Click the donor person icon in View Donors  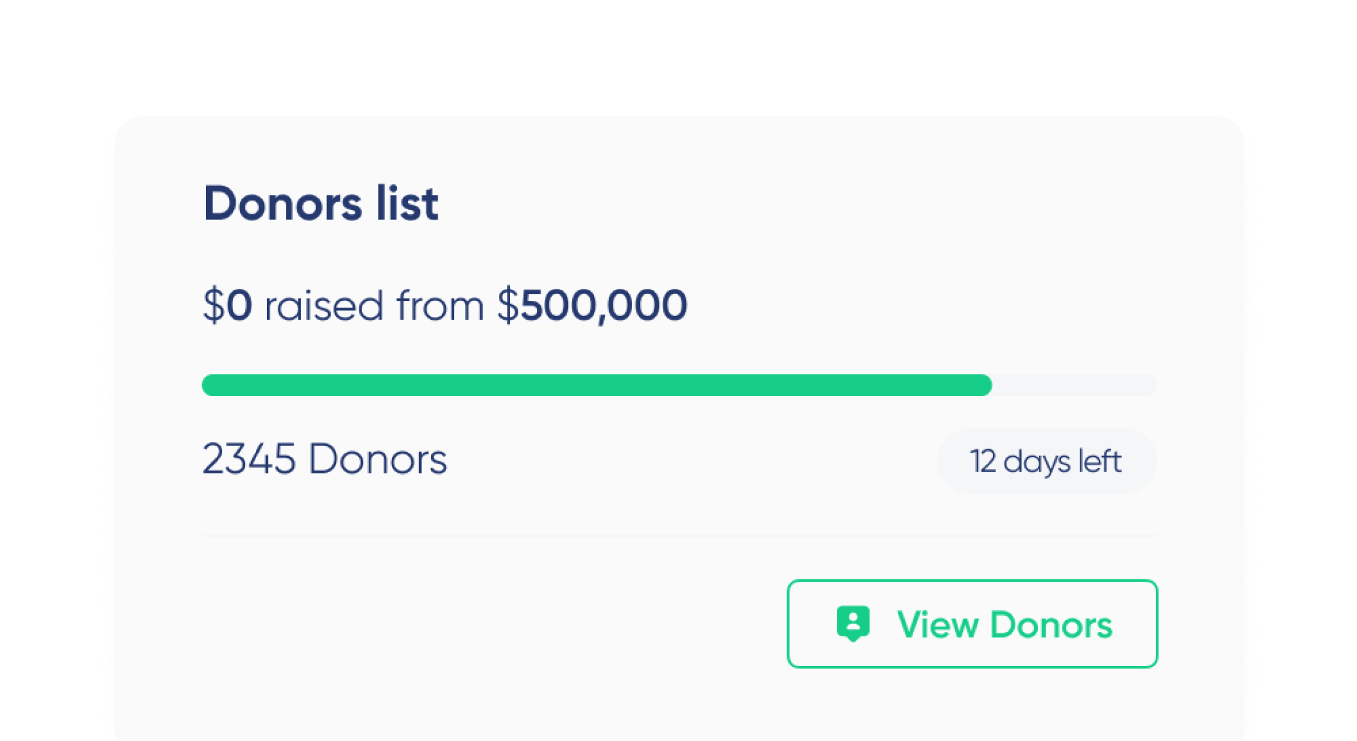click(x=853, y=622)
